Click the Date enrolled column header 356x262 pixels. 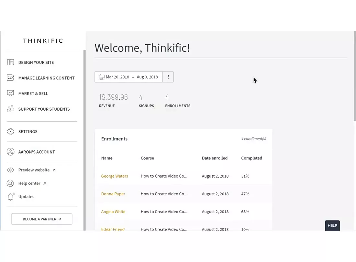pyautogui.click(x=215, y=158)
